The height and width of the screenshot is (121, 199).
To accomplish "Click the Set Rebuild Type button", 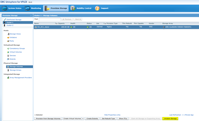I will (109, 119).
